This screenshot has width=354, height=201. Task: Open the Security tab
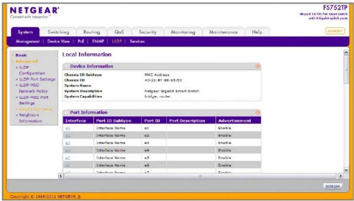148,32
